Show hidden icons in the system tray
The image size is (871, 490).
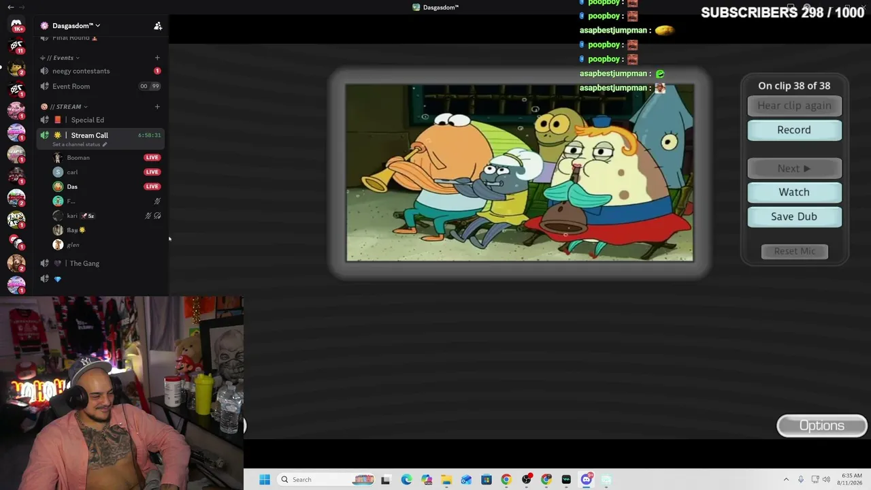pyautogui.click(x=786, y=480)
